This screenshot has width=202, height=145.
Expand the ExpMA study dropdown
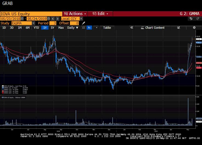point(23,23)
